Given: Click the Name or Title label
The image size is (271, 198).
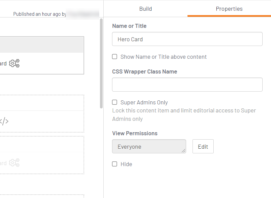Looking at the screenshot, I should 129,26.
